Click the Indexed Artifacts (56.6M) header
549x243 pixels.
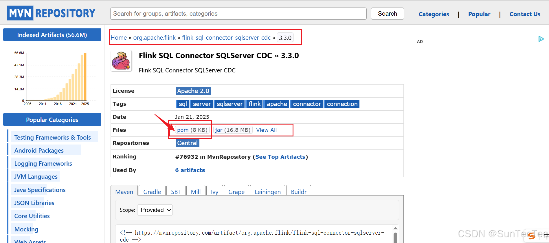52,35
